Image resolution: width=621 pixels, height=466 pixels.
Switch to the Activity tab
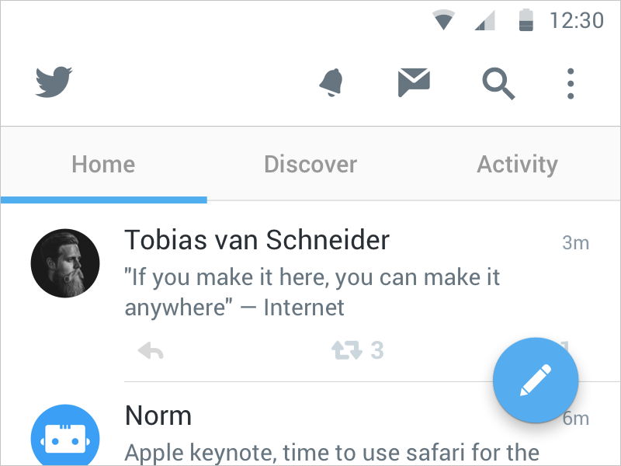(x=517, y=164)
